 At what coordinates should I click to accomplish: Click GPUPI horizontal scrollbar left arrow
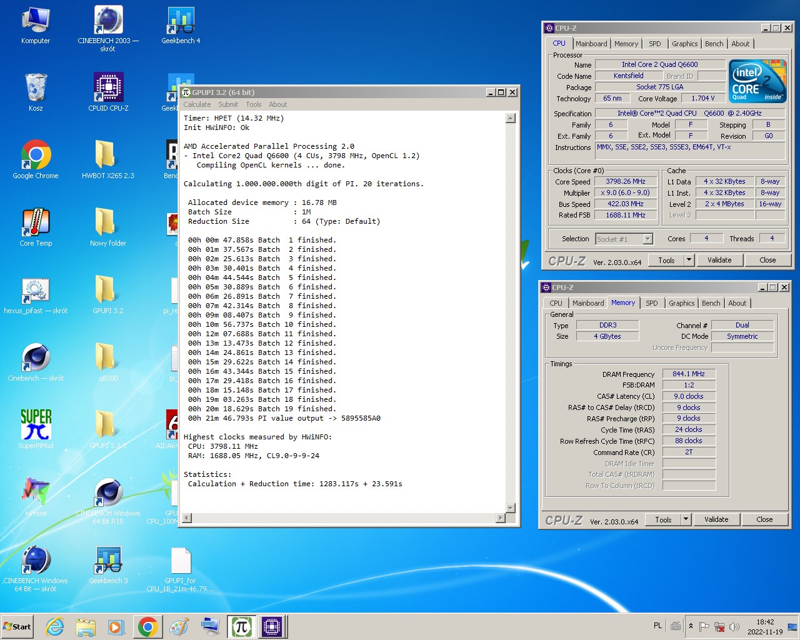click(x=186, y=518)
